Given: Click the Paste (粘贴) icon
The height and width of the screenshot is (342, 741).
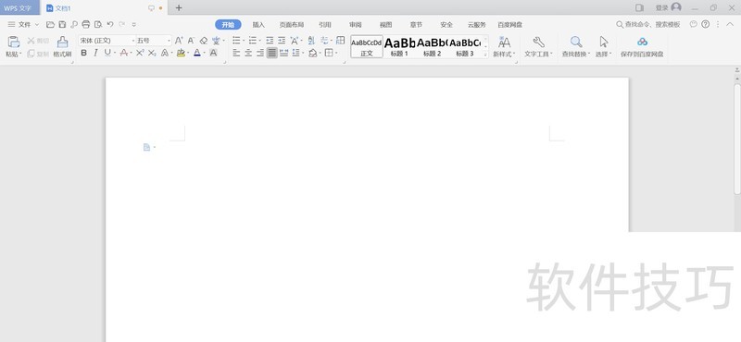Looking at the screenshot, I should tap(13, 42).
